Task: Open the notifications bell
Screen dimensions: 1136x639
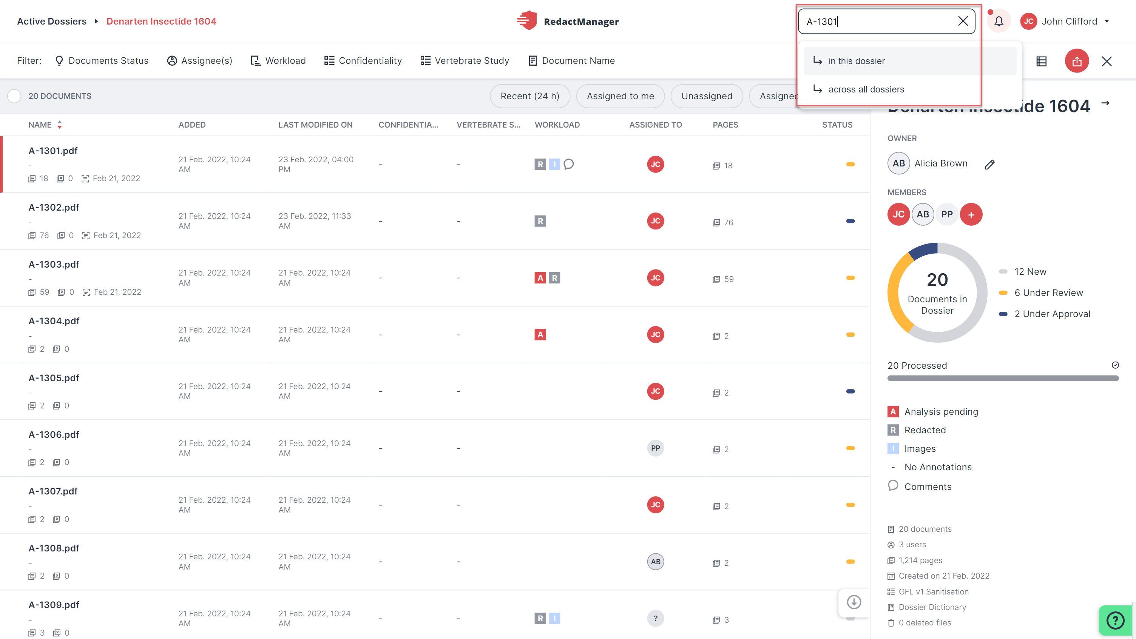Action: coord(999,21)
